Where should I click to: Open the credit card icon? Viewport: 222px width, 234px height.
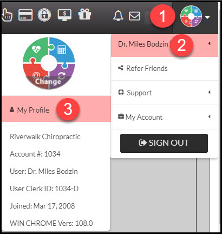pos(25,15)
